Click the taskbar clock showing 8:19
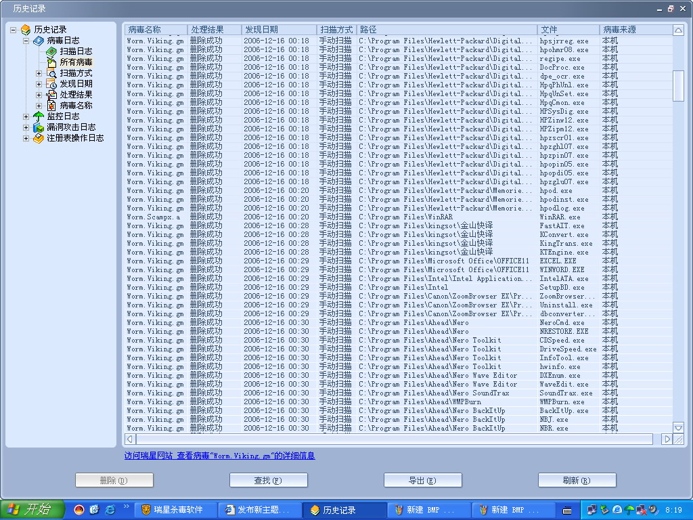Viewport: 693px width, 520px height. (x=673, y=511)
